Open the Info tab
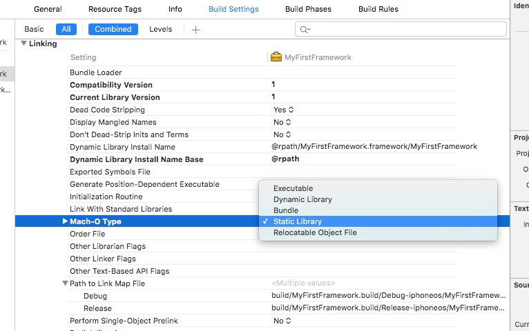529x331 pixels. [175, 9]
